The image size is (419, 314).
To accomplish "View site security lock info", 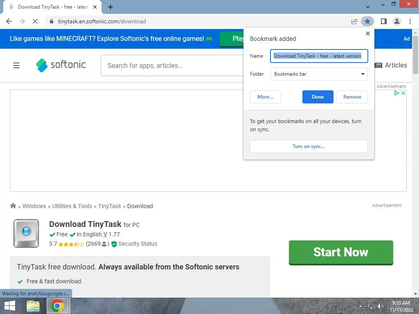I will [52, 21].
